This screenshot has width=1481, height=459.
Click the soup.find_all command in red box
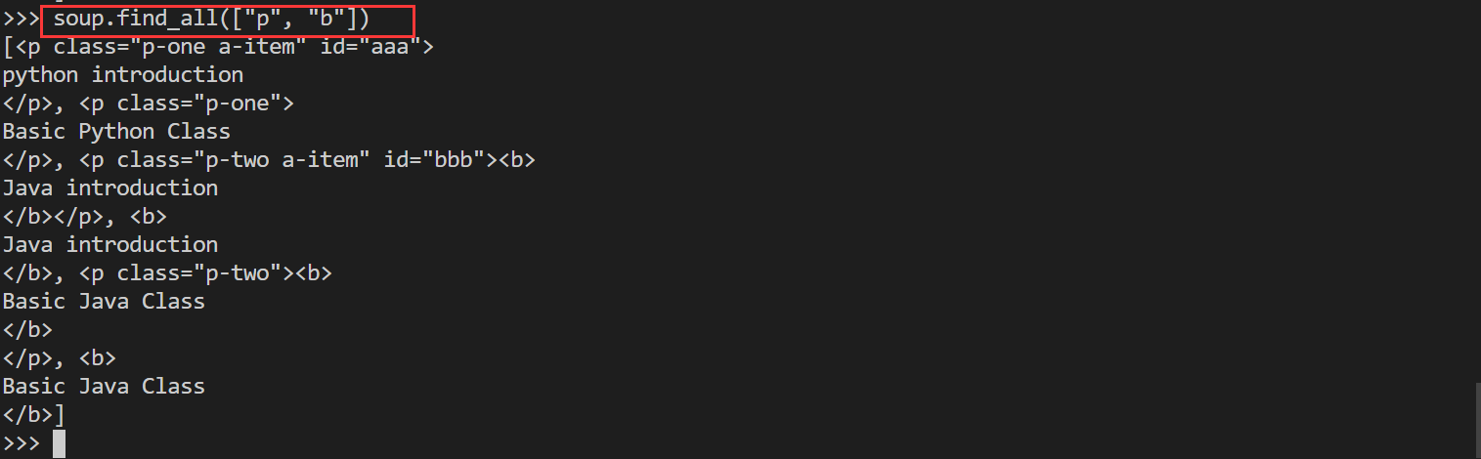pos(212,19)
